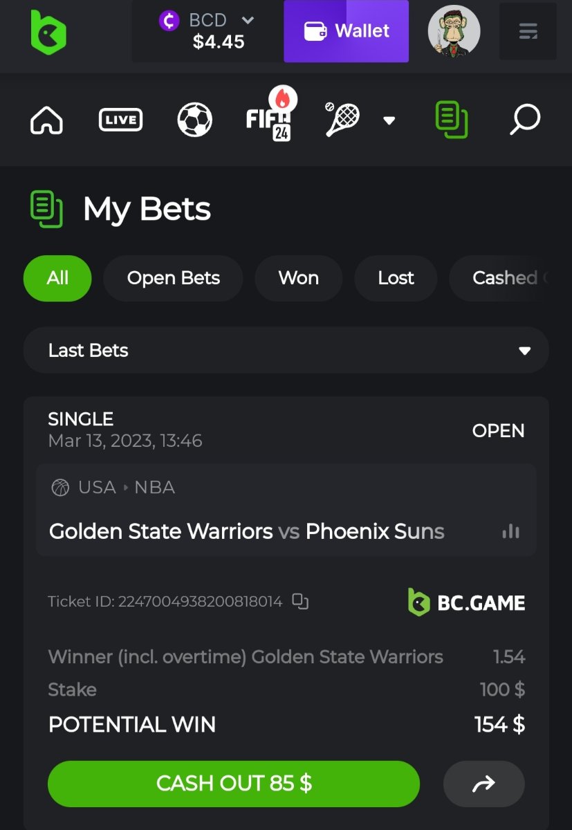Expand more sports with the arrow after tennis
The height and width of the screenshot is (830, 572).
coord(389,120)
